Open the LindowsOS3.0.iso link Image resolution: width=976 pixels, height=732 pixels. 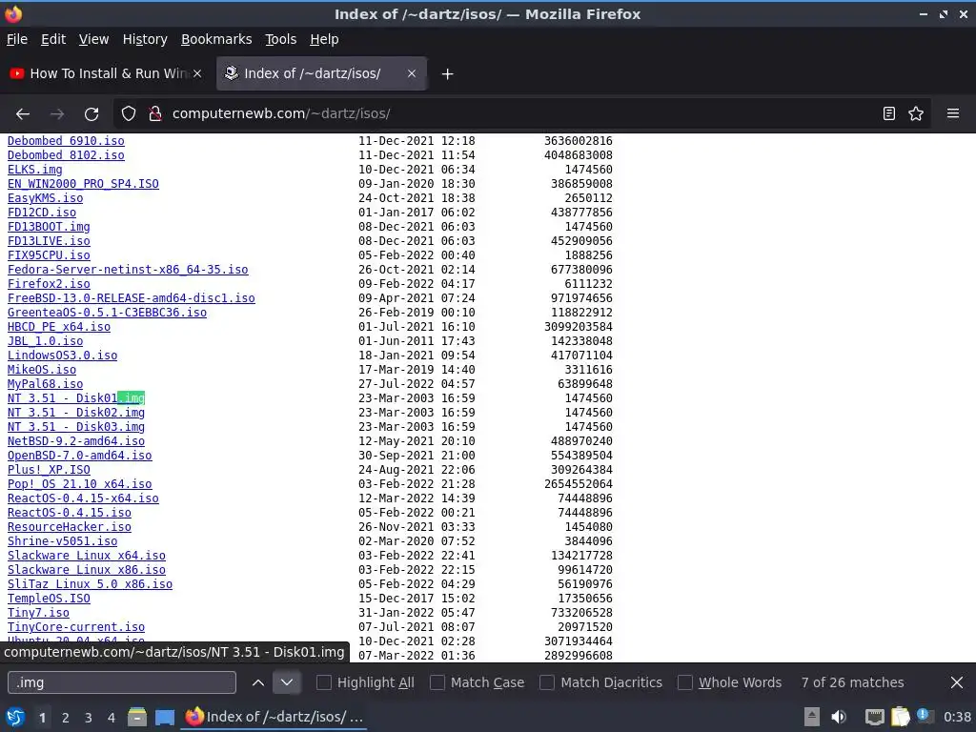point(62,356)
